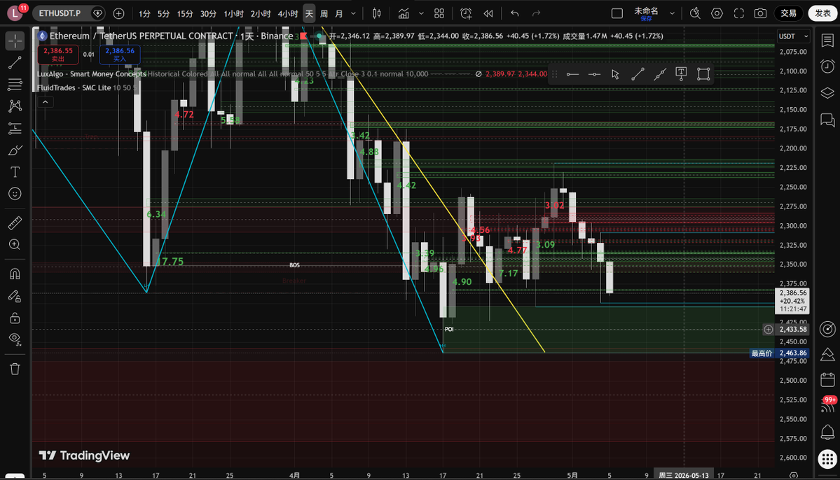Select the Text annotation tool in sidebar
Image resolution: width=840 pixels, height=480 pixels.
coord(15,171)
